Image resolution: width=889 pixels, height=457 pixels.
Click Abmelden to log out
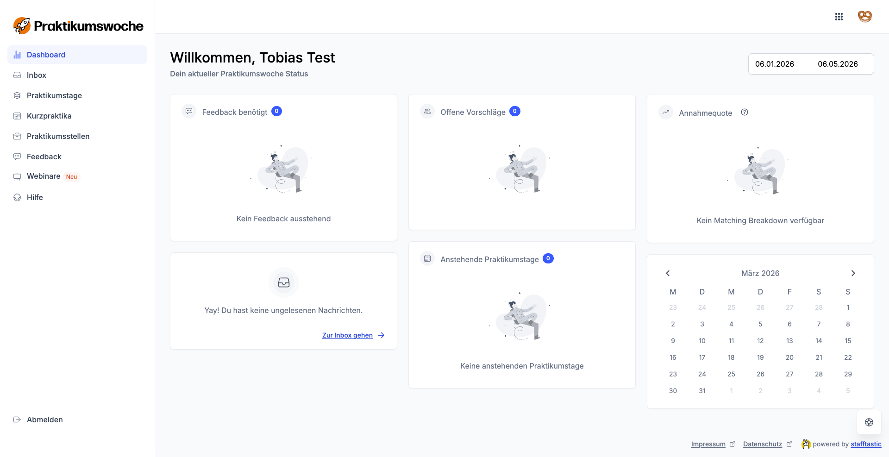click(44, 419)
